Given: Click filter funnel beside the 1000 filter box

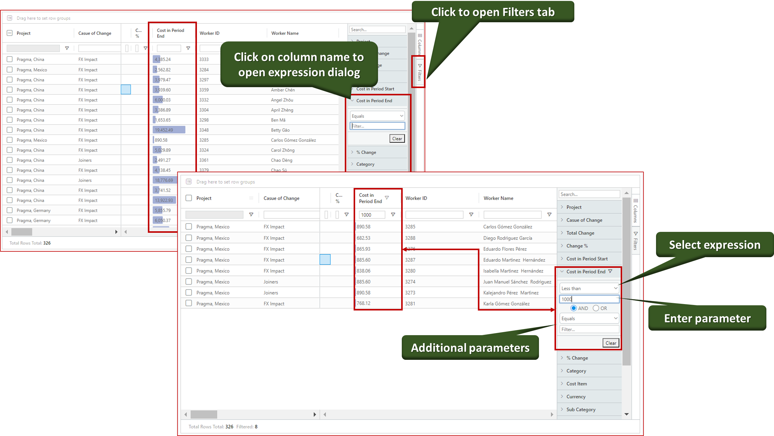Looking at the screenshot, I should tap(393, 214).
